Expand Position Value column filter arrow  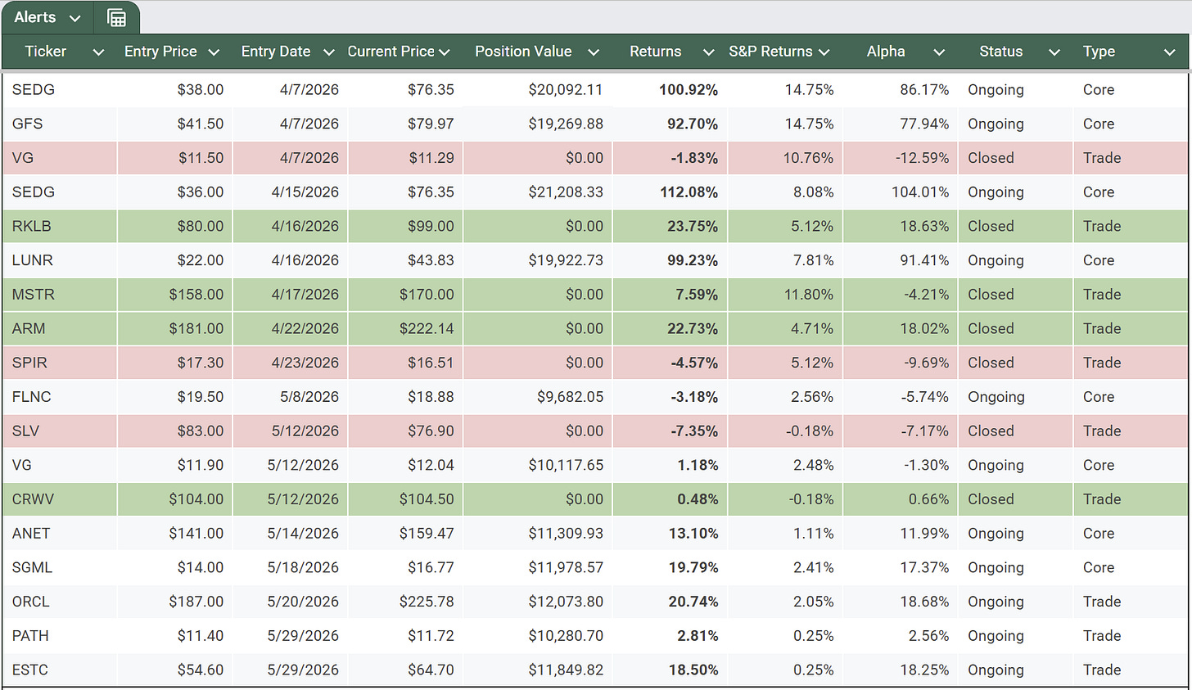coord(594,52)
